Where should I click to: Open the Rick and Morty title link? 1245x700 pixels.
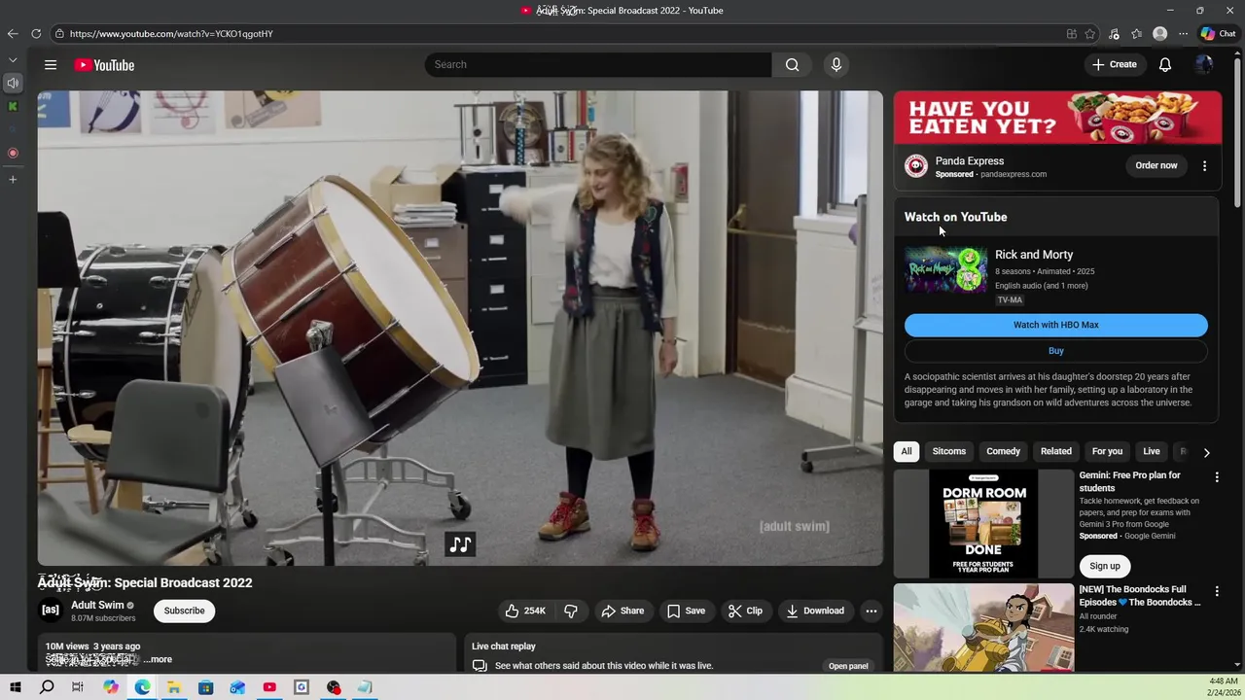1033,255
